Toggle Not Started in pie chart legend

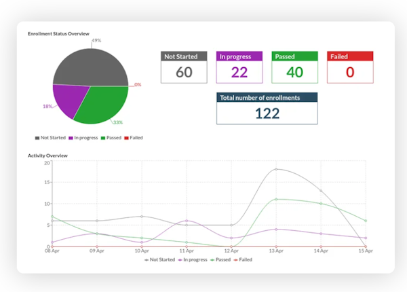pos(50,137)
